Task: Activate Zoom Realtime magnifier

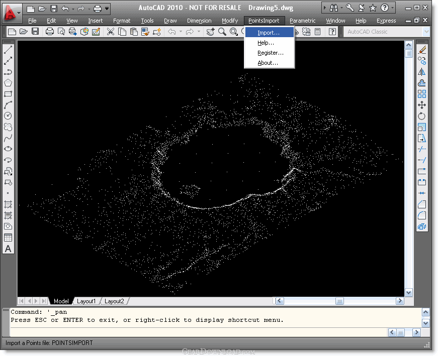Action: pyautogui.click(x=222, y=32)
